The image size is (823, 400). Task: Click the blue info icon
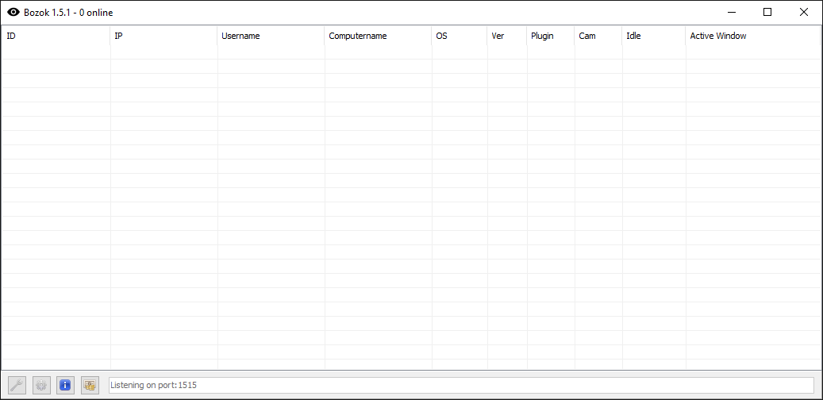[x=66, y=386]
